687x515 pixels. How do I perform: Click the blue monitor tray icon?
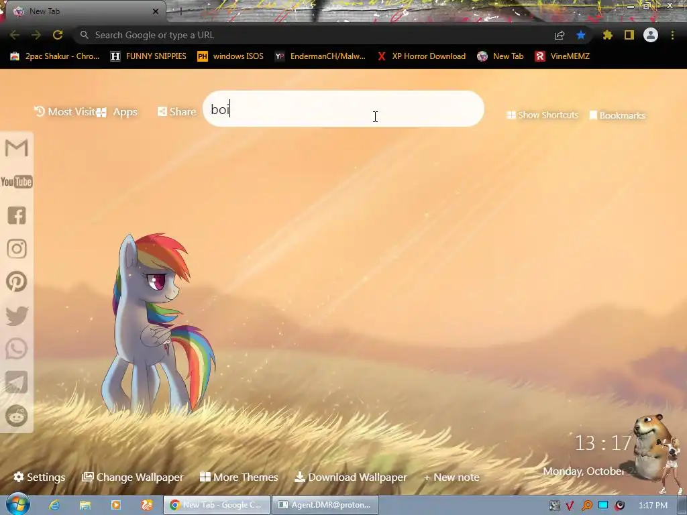tap(603, 506)
